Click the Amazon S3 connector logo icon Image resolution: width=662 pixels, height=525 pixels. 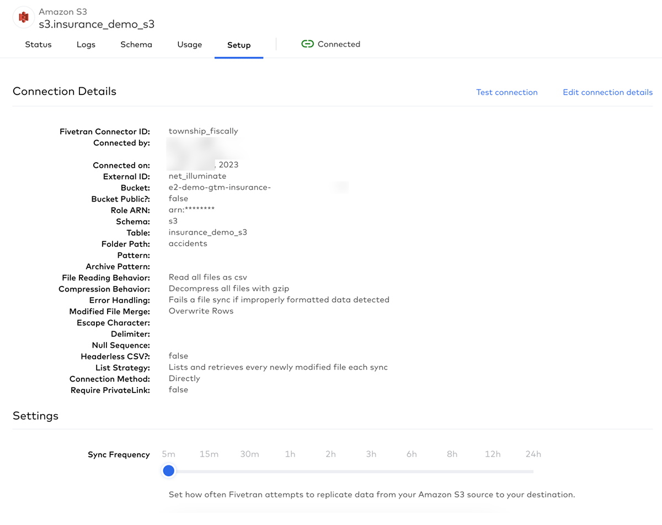(x=23, y=17)
